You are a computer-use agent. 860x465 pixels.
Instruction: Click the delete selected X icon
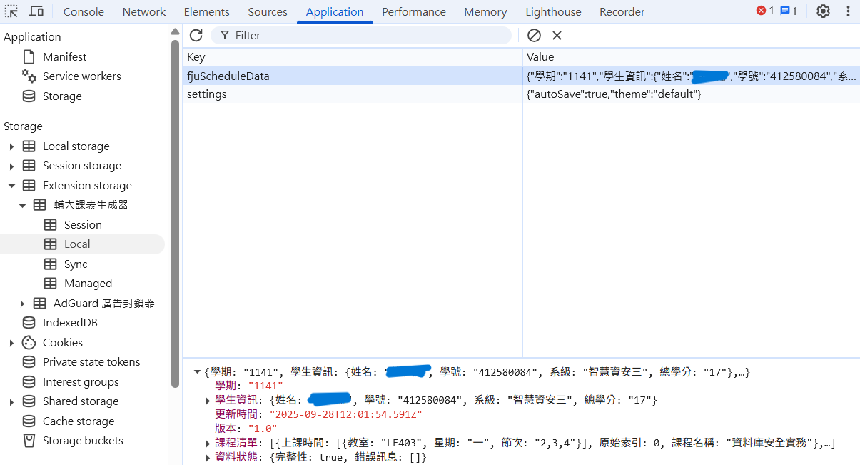coord(557,35)
